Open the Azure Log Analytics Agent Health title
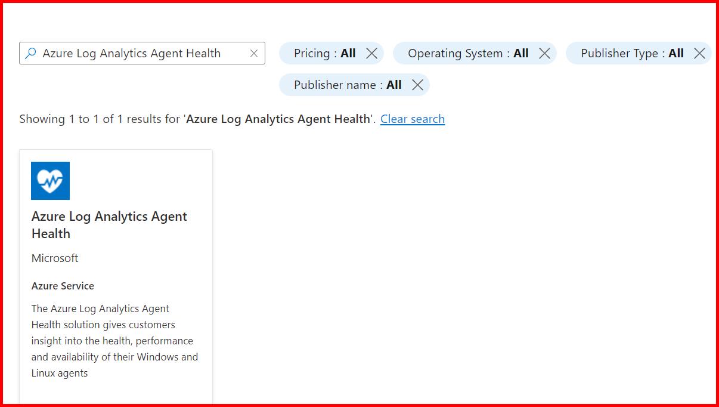Image resolution: width=719 pixels, height=407 pixels. [110, 225]
